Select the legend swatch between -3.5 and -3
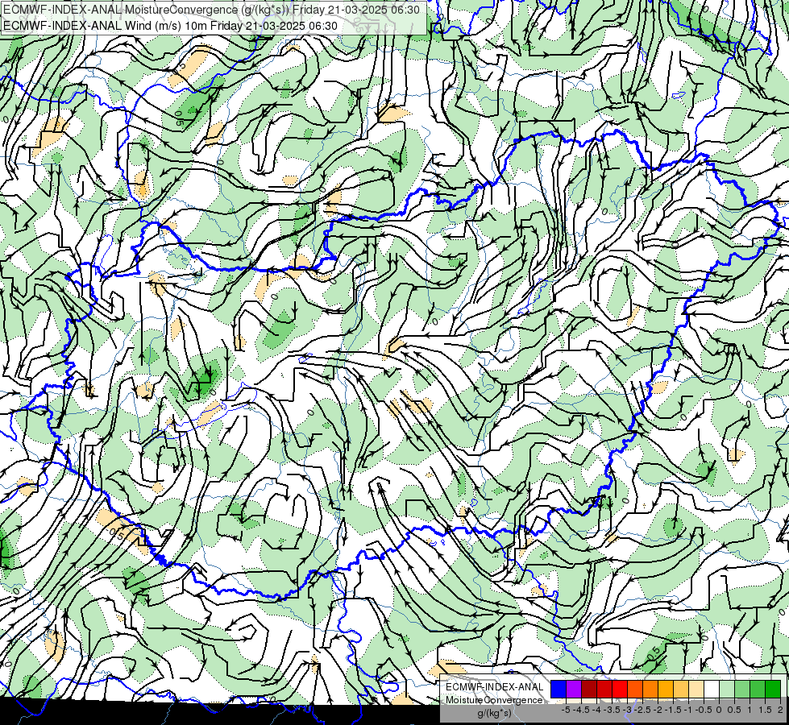Viewport: 789px width, 725px height. pyautogui.click(x=604, y=689)
